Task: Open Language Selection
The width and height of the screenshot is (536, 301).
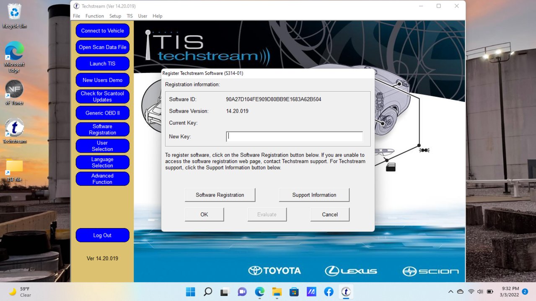Action: coord(103,162)
